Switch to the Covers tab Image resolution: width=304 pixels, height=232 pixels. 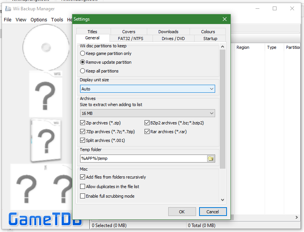129,32
